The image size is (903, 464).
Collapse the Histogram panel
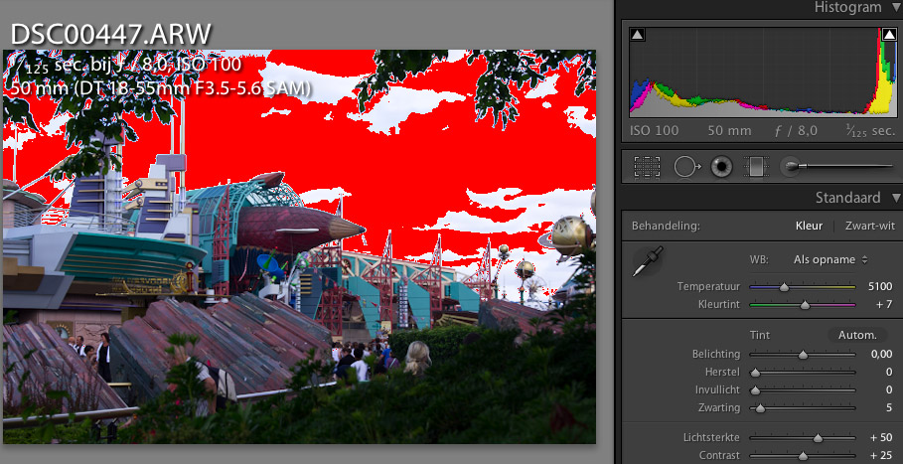point(895,8)
